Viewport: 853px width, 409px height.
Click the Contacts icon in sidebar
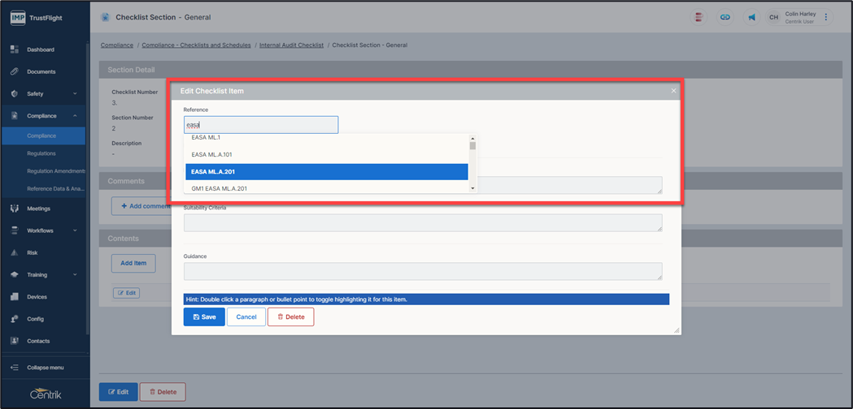click(15, 341)
